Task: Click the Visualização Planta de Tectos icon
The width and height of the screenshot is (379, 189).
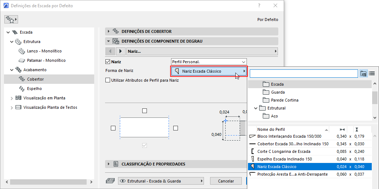Action: 18,107
